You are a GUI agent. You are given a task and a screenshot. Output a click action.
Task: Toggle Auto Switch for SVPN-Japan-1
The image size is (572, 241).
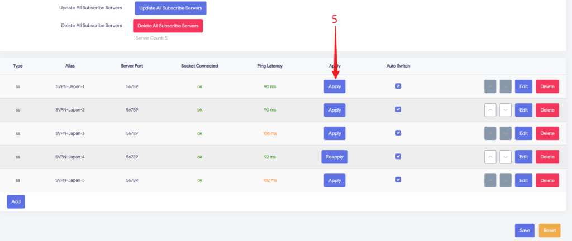pos(398,86)
